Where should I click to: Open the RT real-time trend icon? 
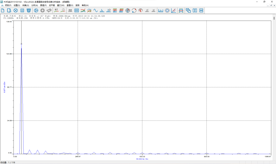tap(56, 10)
